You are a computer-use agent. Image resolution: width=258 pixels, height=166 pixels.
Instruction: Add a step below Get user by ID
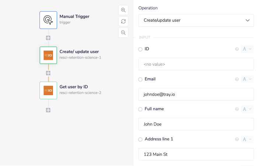(x=48, y=110)
